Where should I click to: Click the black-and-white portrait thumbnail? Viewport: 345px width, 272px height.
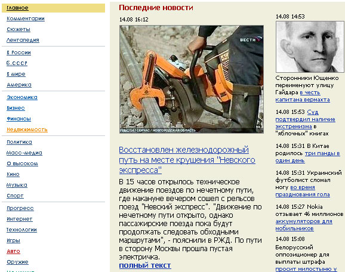click(x=310, y=47)
